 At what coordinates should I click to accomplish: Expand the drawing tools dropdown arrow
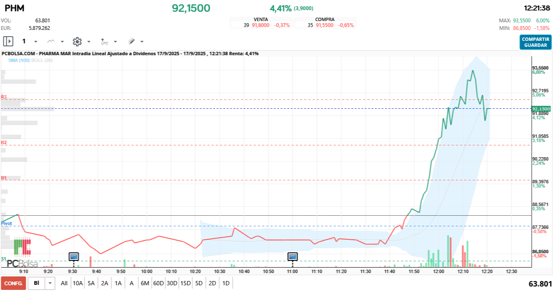[x=142, y=42]
